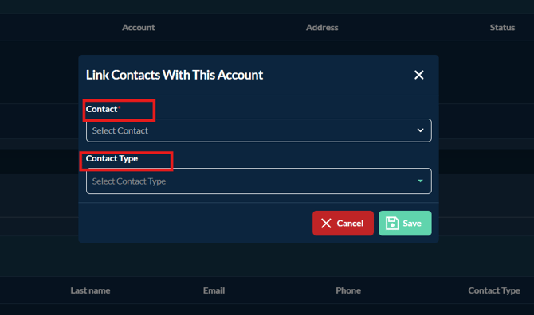Close the Link Contacts dialog with X

tap(419, 75)
